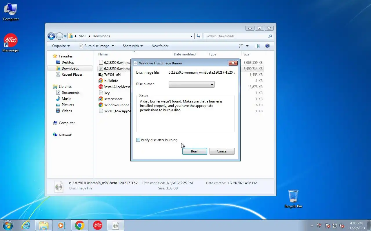Open the recent pages dropdown arrow
The height and width of the screenshot is (231, 371).
(x=65, y=36)
